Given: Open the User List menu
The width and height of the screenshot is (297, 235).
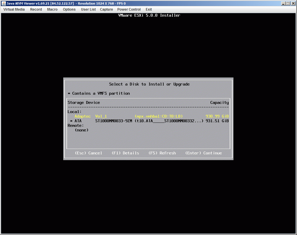Looking at the screenshot, I should pyautogui.click(x=88, y=9).
